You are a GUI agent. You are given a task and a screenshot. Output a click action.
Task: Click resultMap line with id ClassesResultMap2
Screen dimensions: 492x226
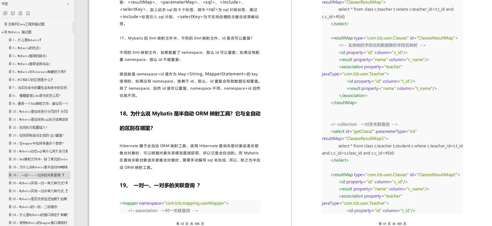coord(395,174)
